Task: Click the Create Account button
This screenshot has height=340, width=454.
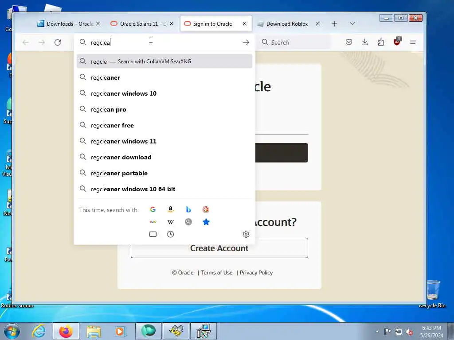Action: coord(219,248)
